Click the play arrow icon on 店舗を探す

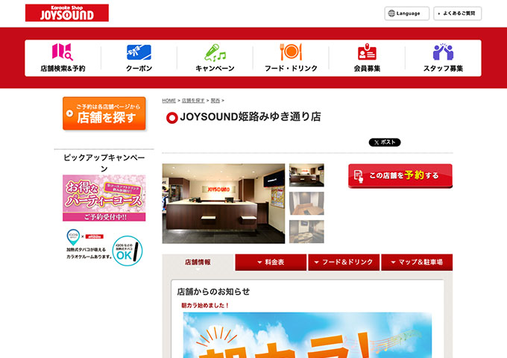pos(69,113)
